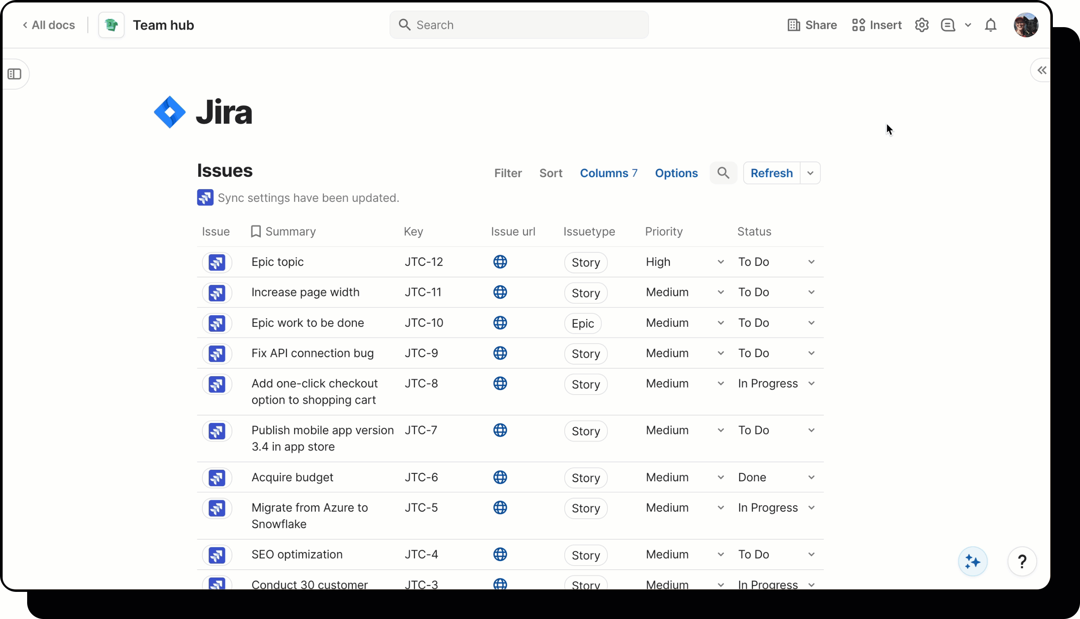Open Jira issue icon for SEO optimization
This screenshot has width=1080, height=619.
pyautogui.click(x=217, y=555)
